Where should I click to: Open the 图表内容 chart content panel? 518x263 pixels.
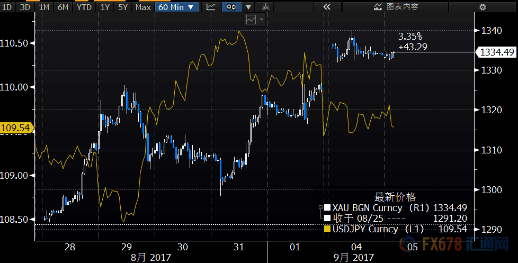(x=396, y=7)
